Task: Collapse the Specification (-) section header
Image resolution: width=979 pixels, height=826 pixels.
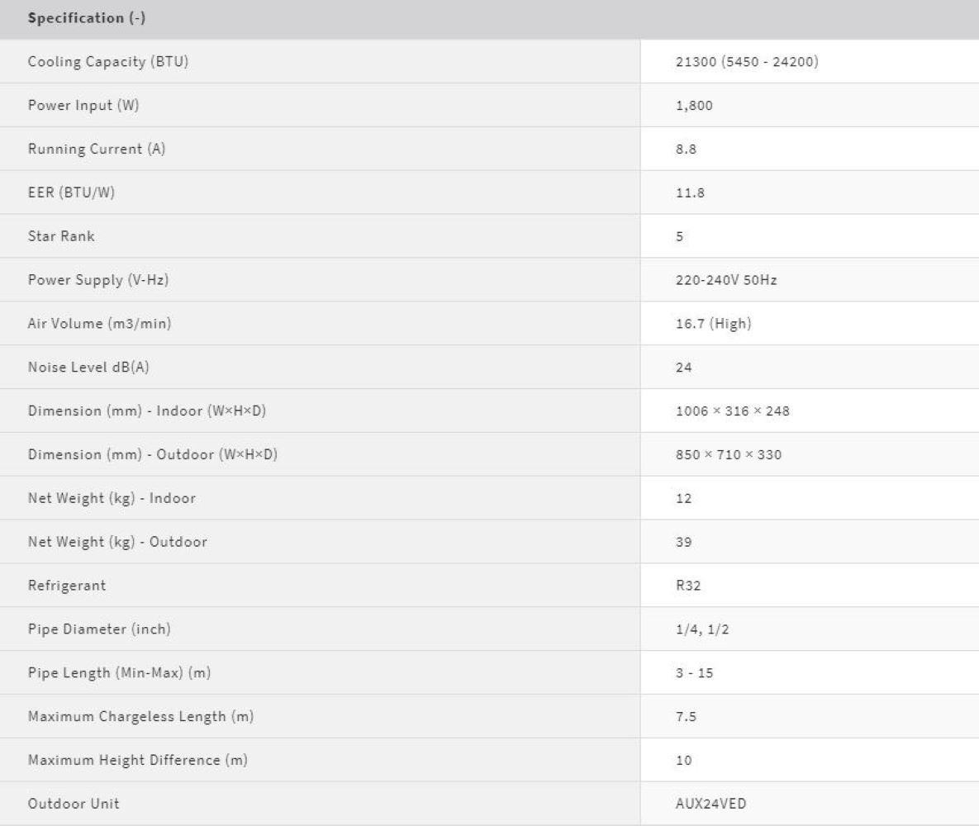Action: click(87, 18)
